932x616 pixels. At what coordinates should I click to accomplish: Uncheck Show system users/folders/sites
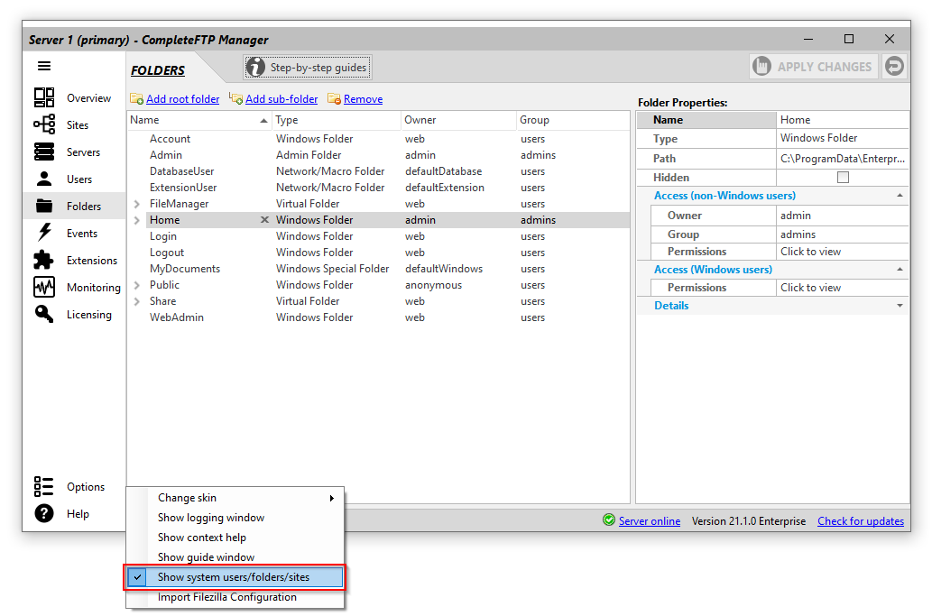coord(235,577)
